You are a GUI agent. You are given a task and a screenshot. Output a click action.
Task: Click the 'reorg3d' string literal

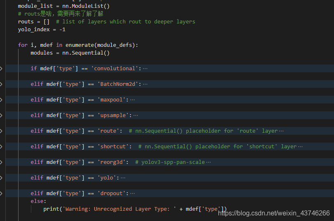click(x=111, y=162)
